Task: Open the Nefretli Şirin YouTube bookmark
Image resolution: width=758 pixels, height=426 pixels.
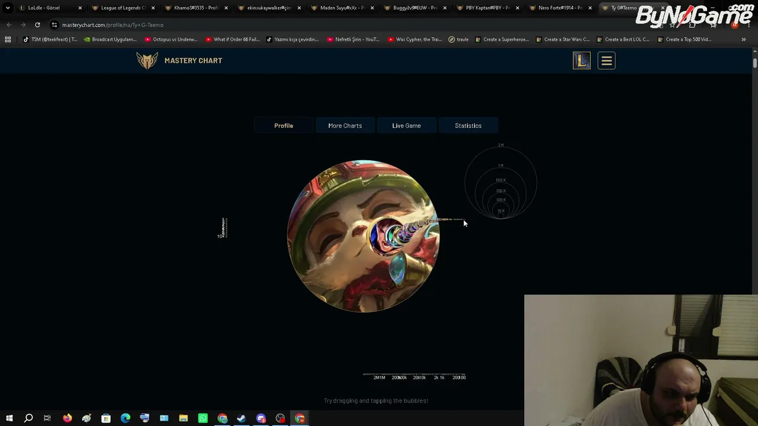Action: (x=353, y=40)
